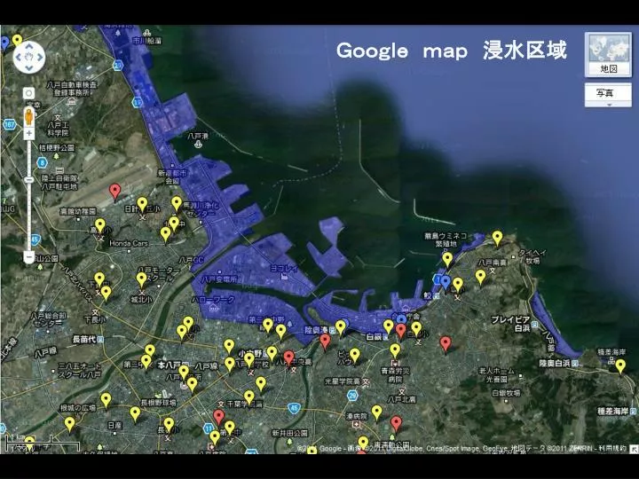Click the 本八戸 station label
This screenshot has width=639, height=479.
coord(170,365)
